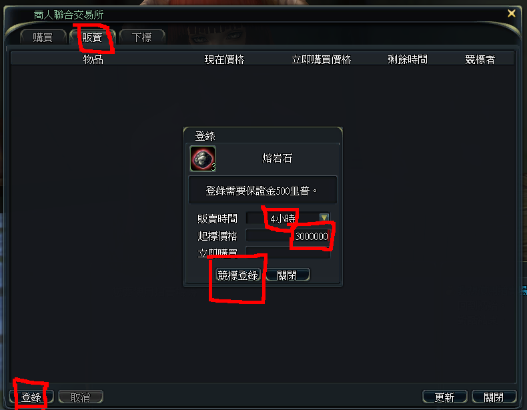Open the 下標 tab
The image size is (527, 410).
tap(142, 37)
